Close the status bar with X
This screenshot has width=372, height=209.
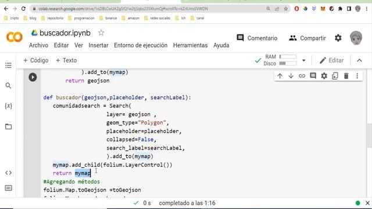[x=367, y=203]
